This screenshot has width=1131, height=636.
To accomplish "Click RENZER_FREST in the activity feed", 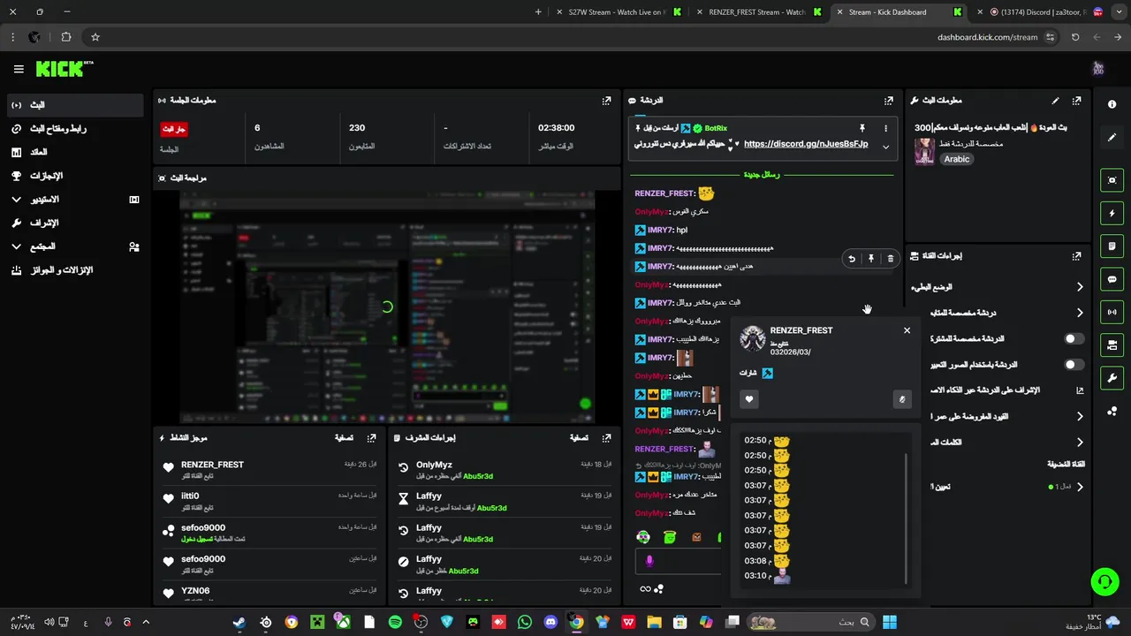I will pyautogui.click(x=212, y=465).
